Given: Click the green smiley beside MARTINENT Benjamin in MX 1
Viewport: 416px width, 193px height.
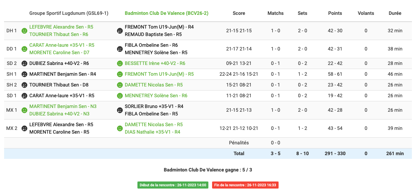Looking at the screenshot, I should click(25, 110).
